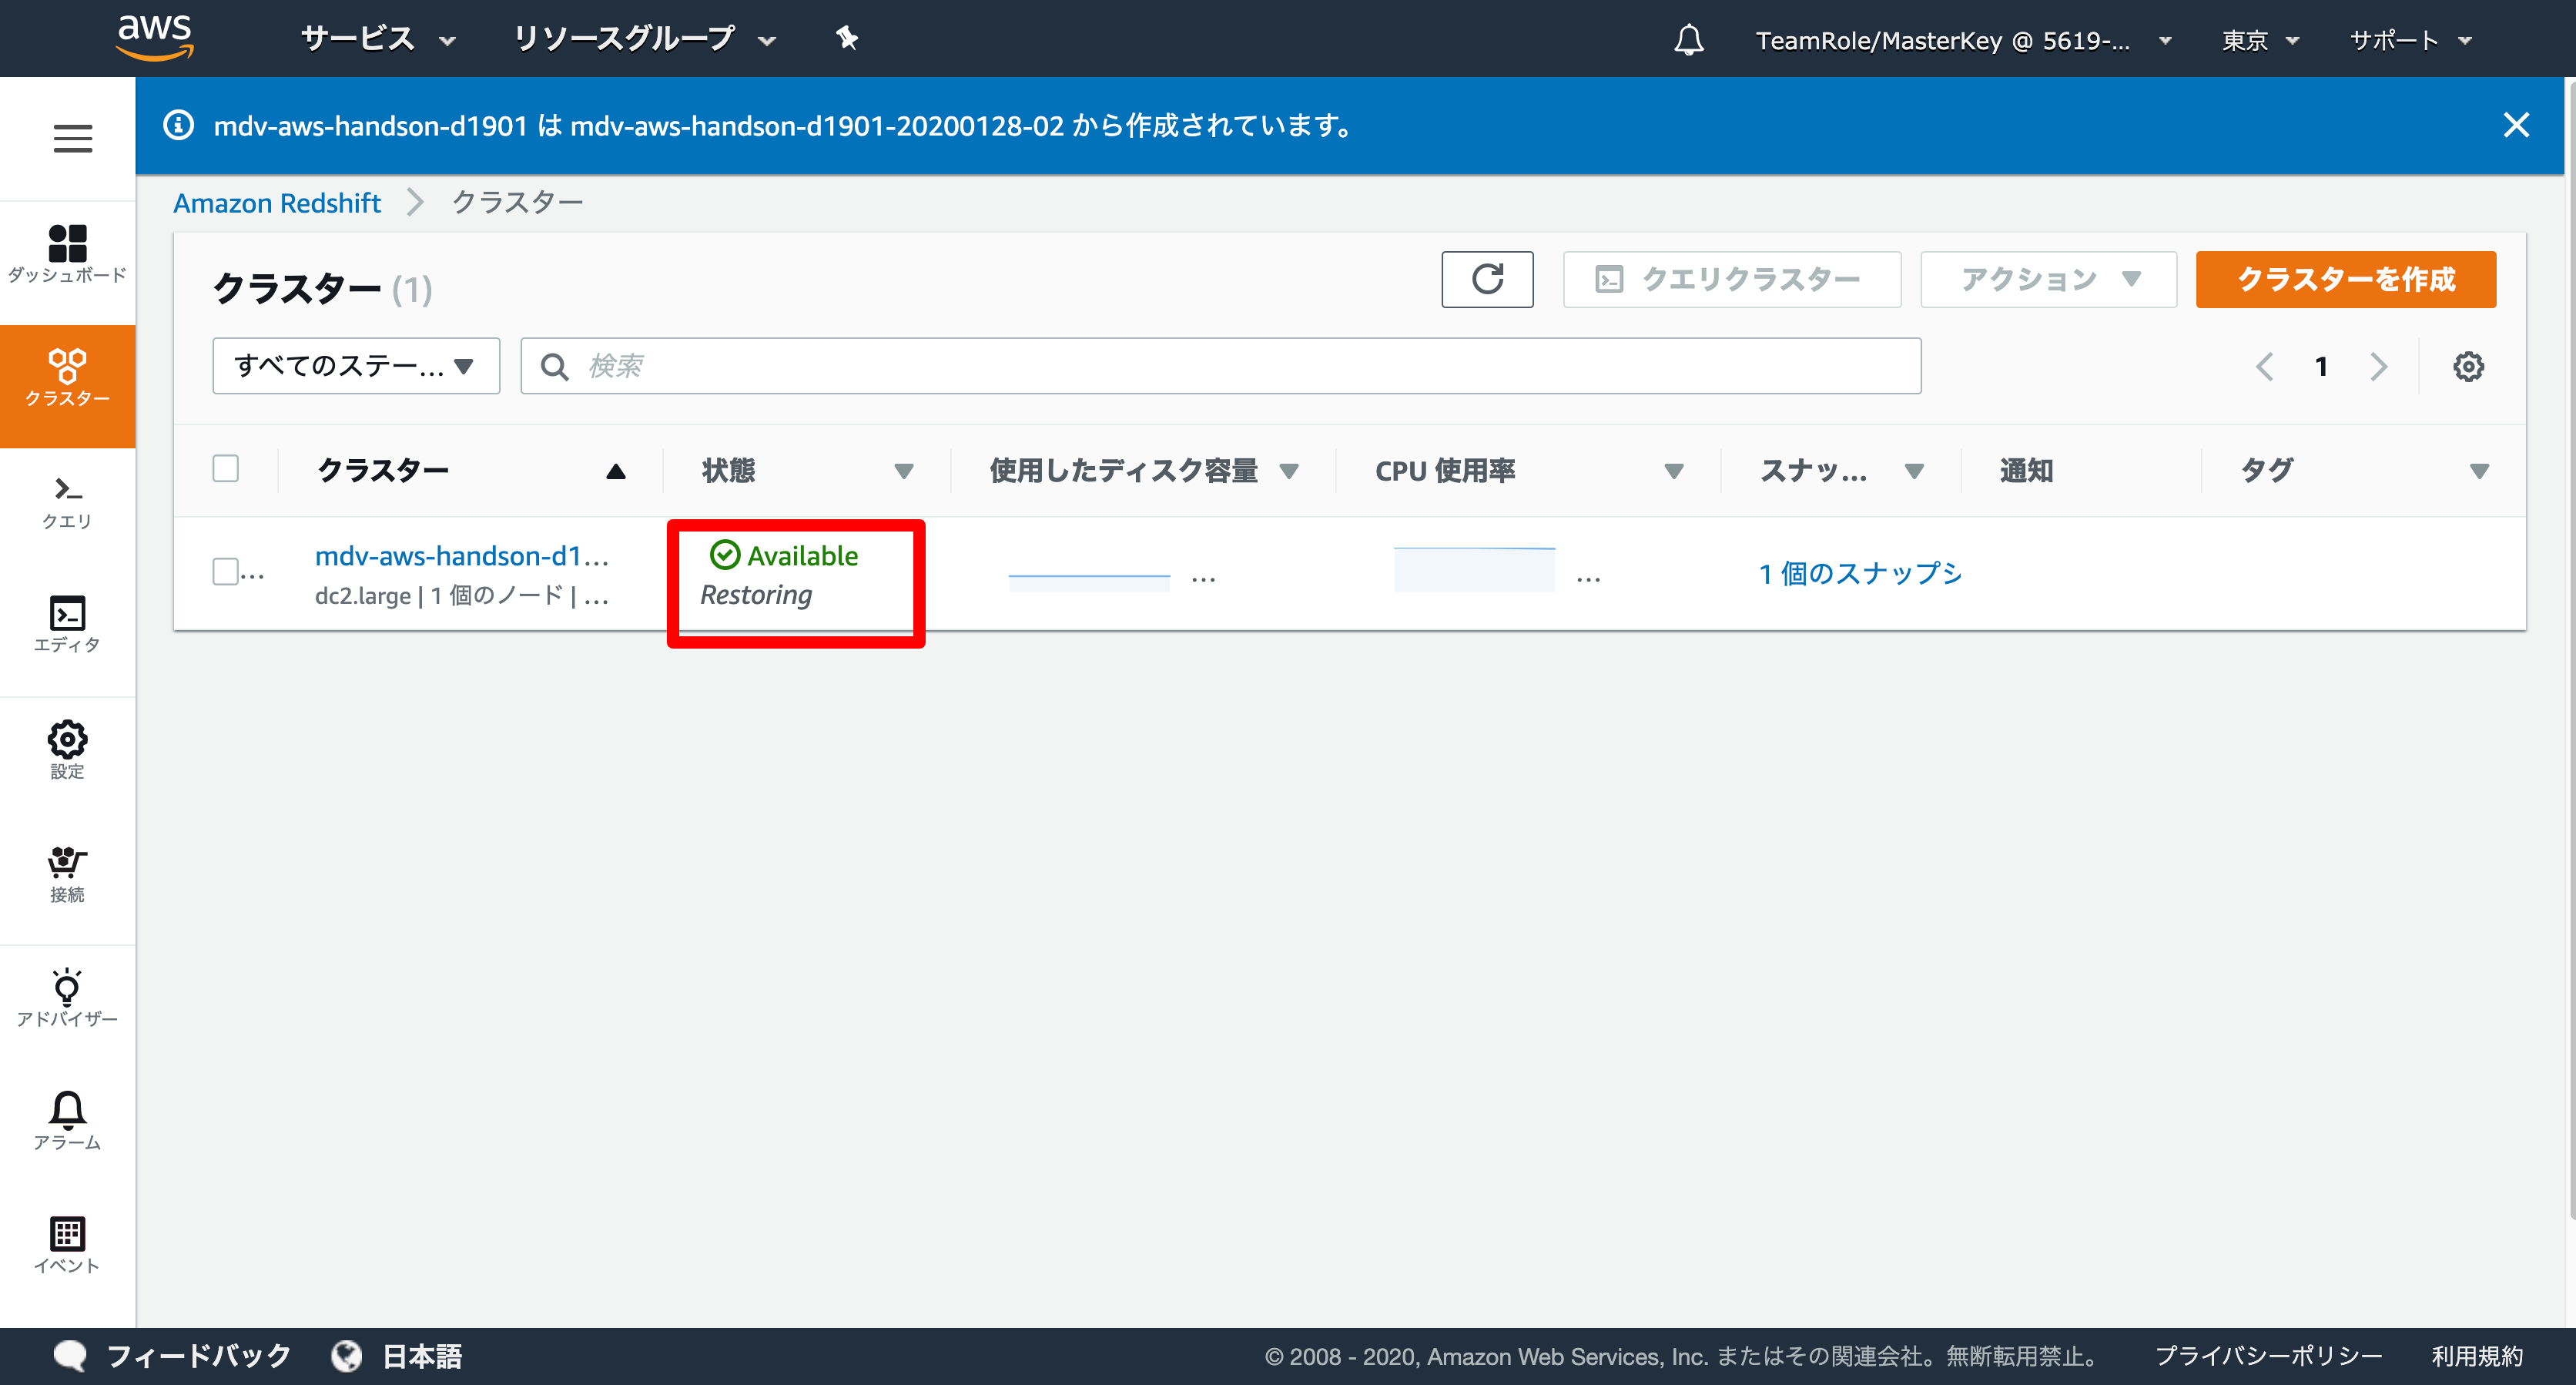This screenshot has height=1385, width=2576.
Task: Open the サービス menu
Action: point(378,39)
